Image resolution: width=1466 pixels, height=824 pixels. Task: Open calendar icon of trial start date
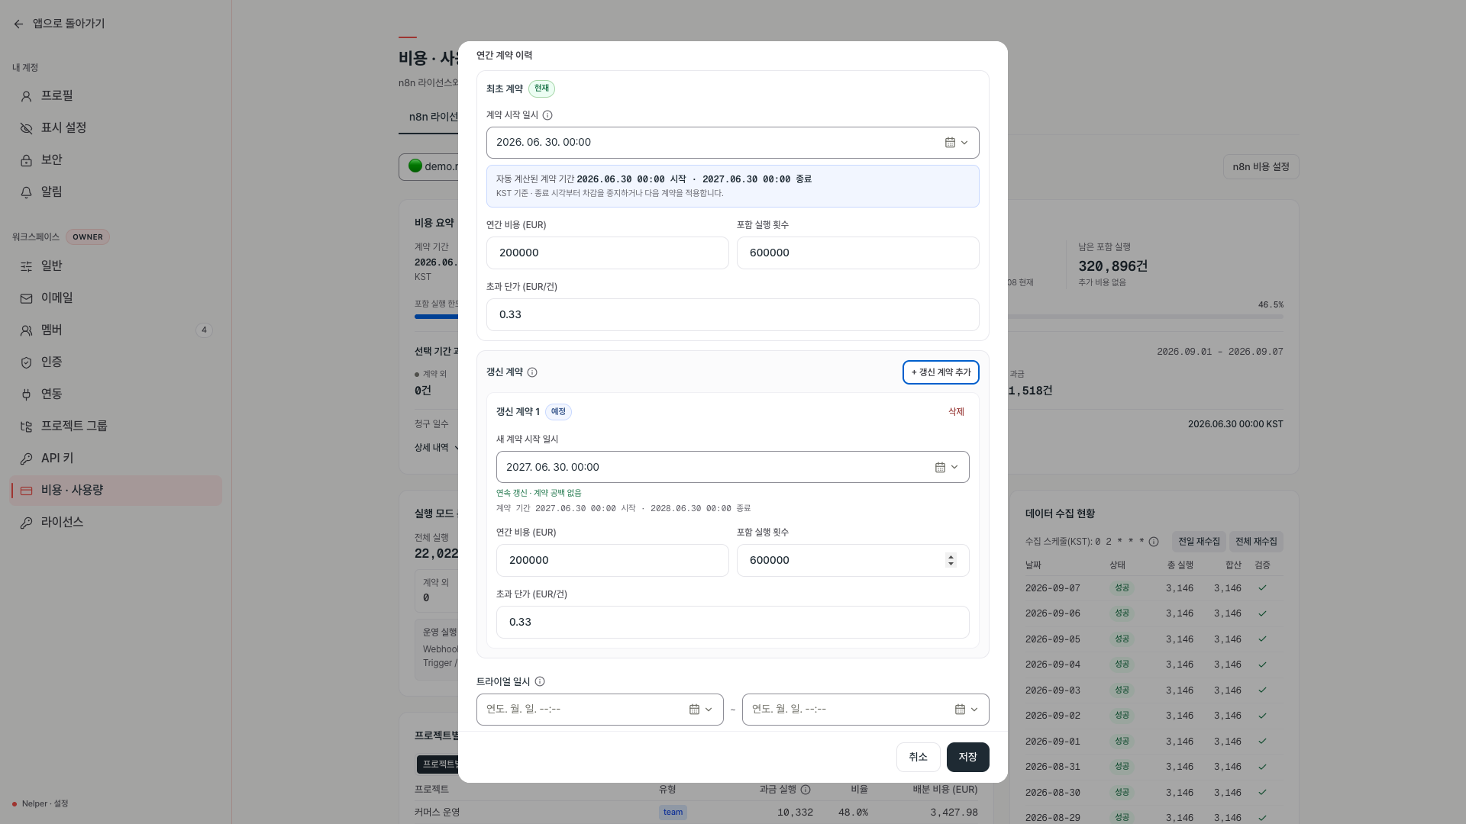coord(694,710)
